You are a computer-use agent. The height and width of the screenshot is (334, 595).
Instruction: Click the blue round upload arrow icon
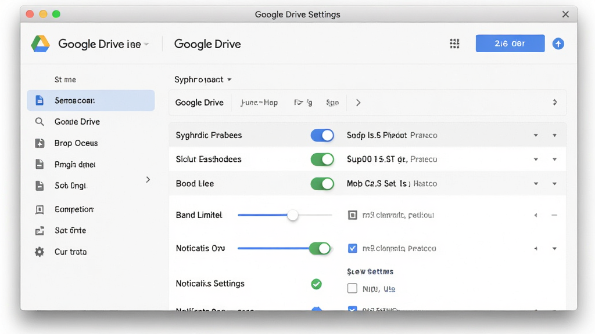tap(558, 43)
